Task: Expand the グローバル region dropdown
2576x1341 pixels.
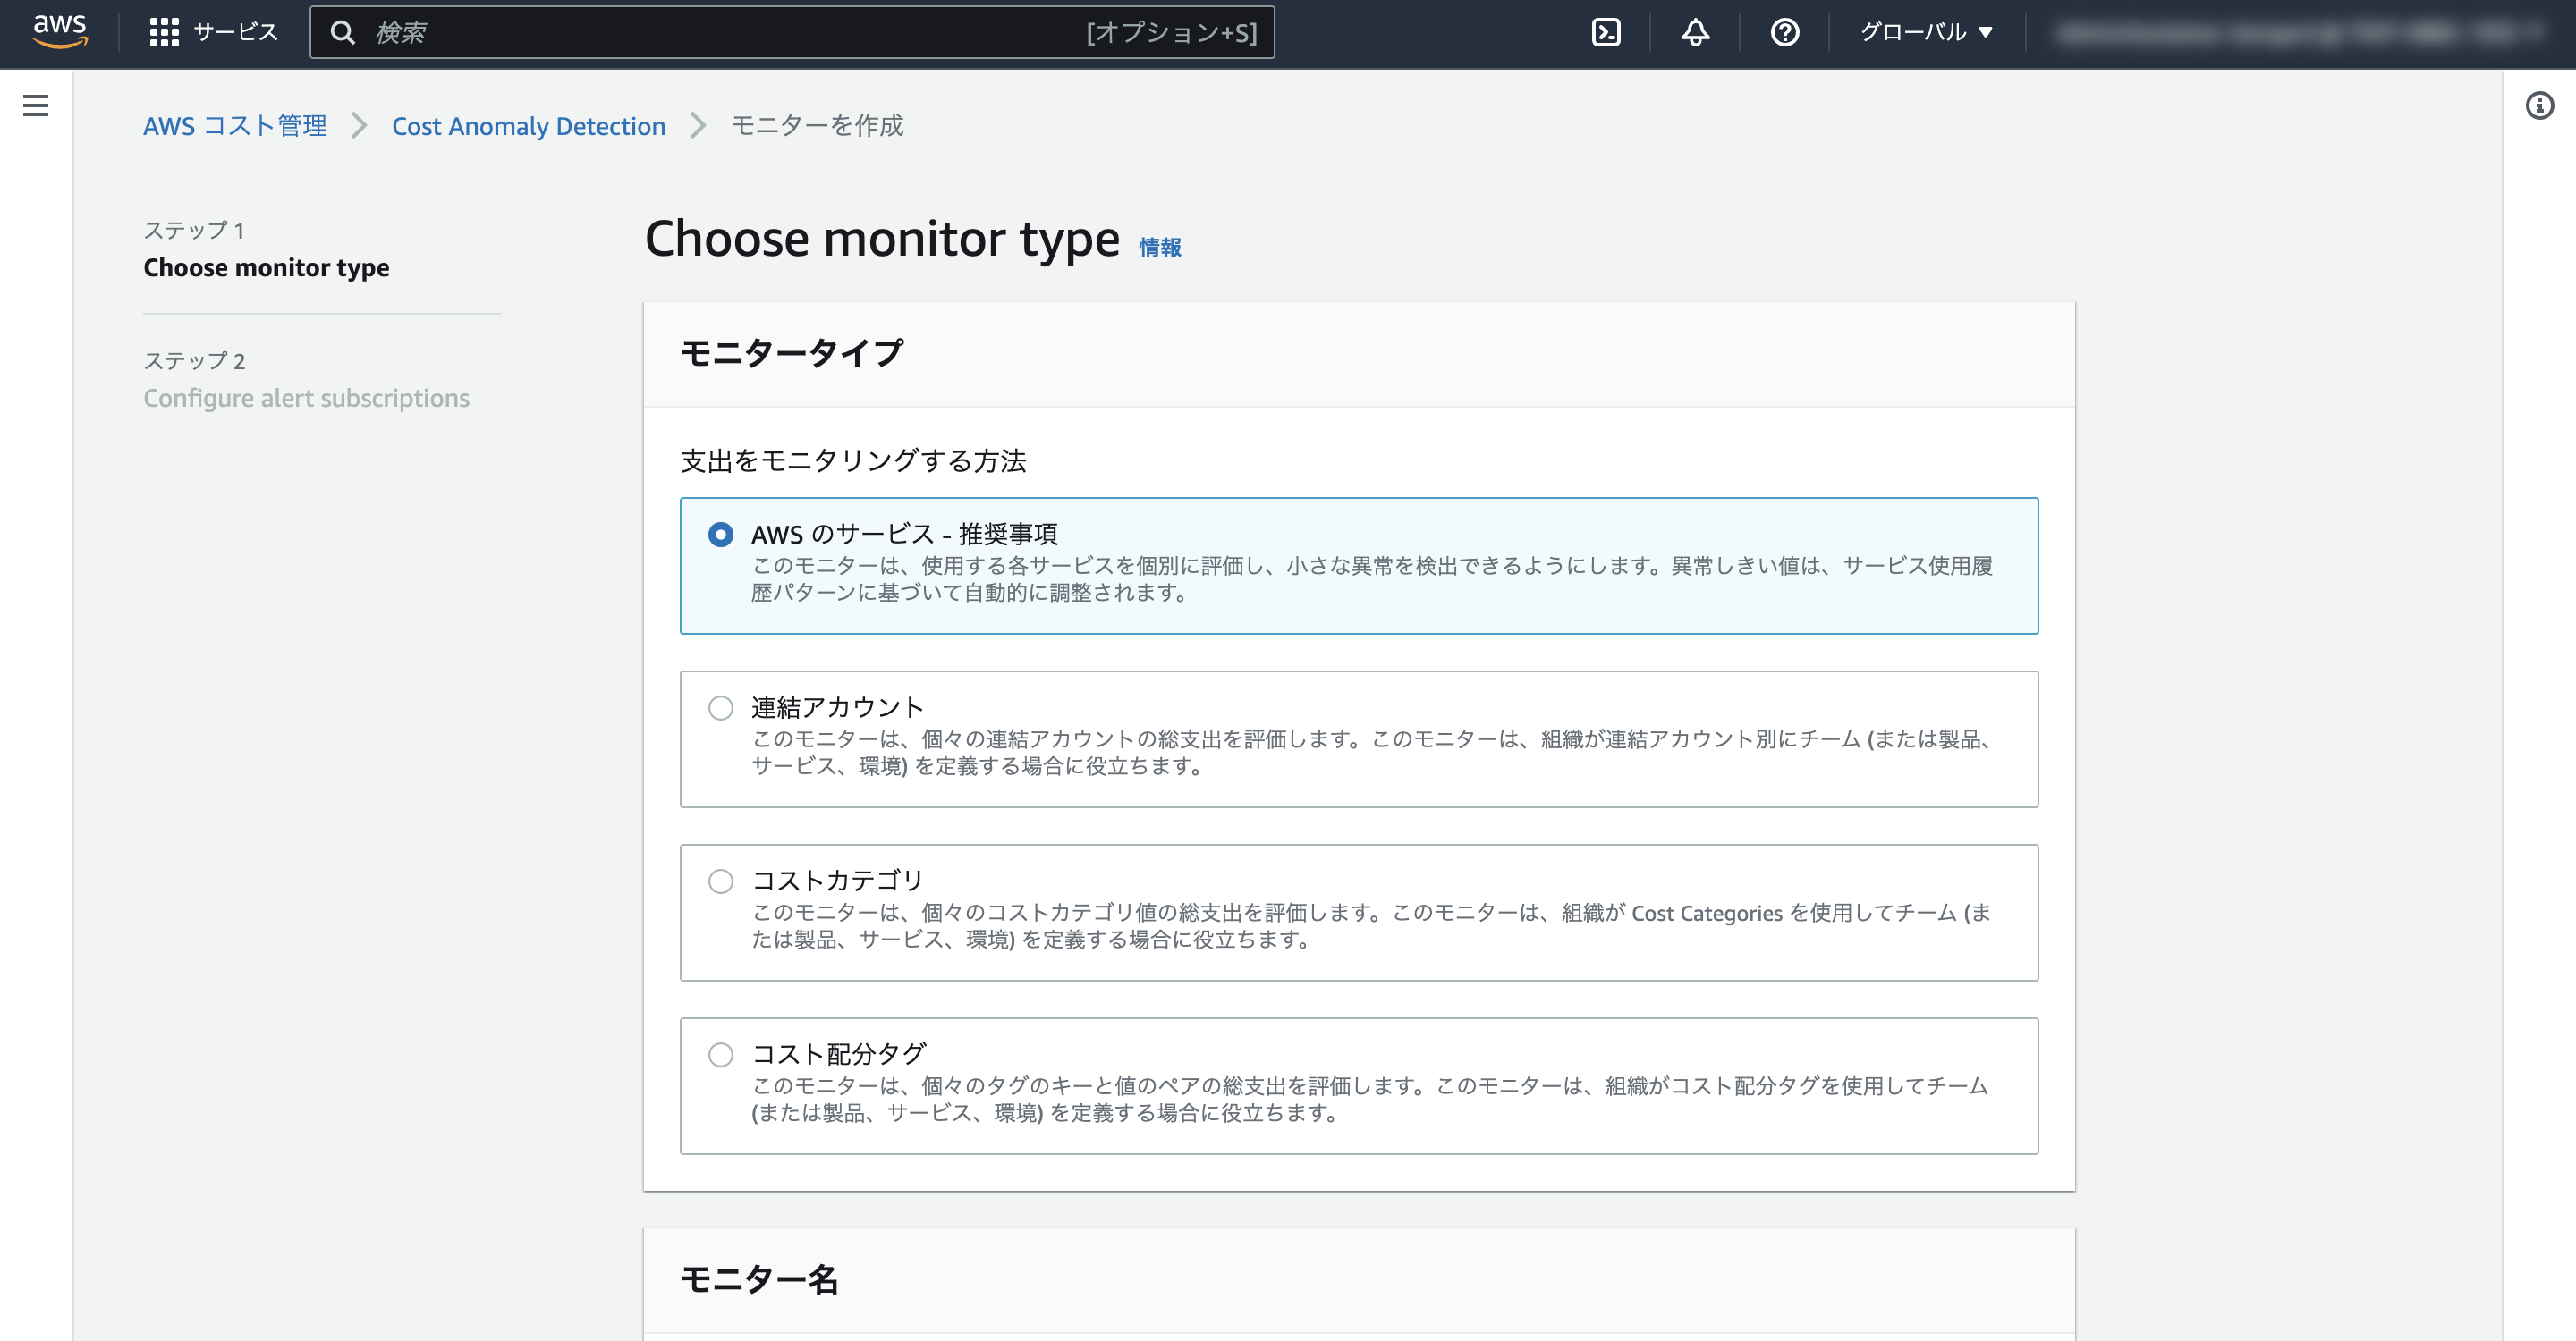Action: point(1926,33)
